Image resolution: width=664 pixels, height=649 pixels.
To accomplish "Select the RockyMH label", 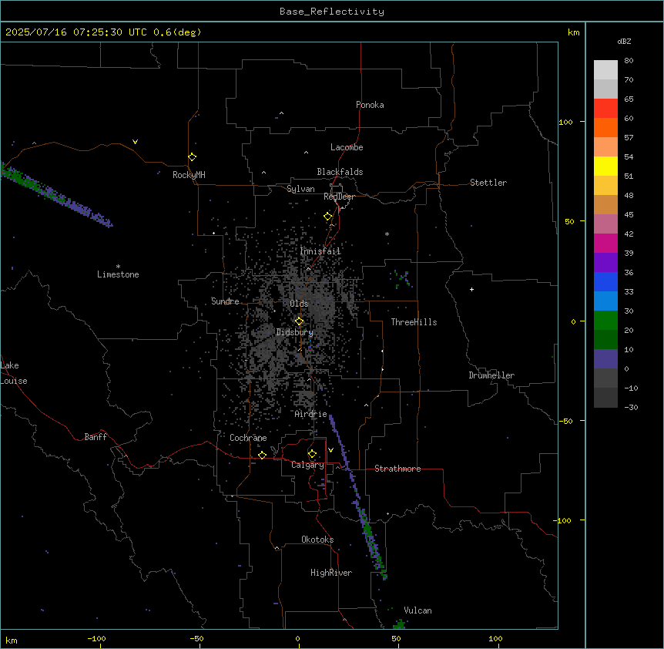I will click(189, 175).
